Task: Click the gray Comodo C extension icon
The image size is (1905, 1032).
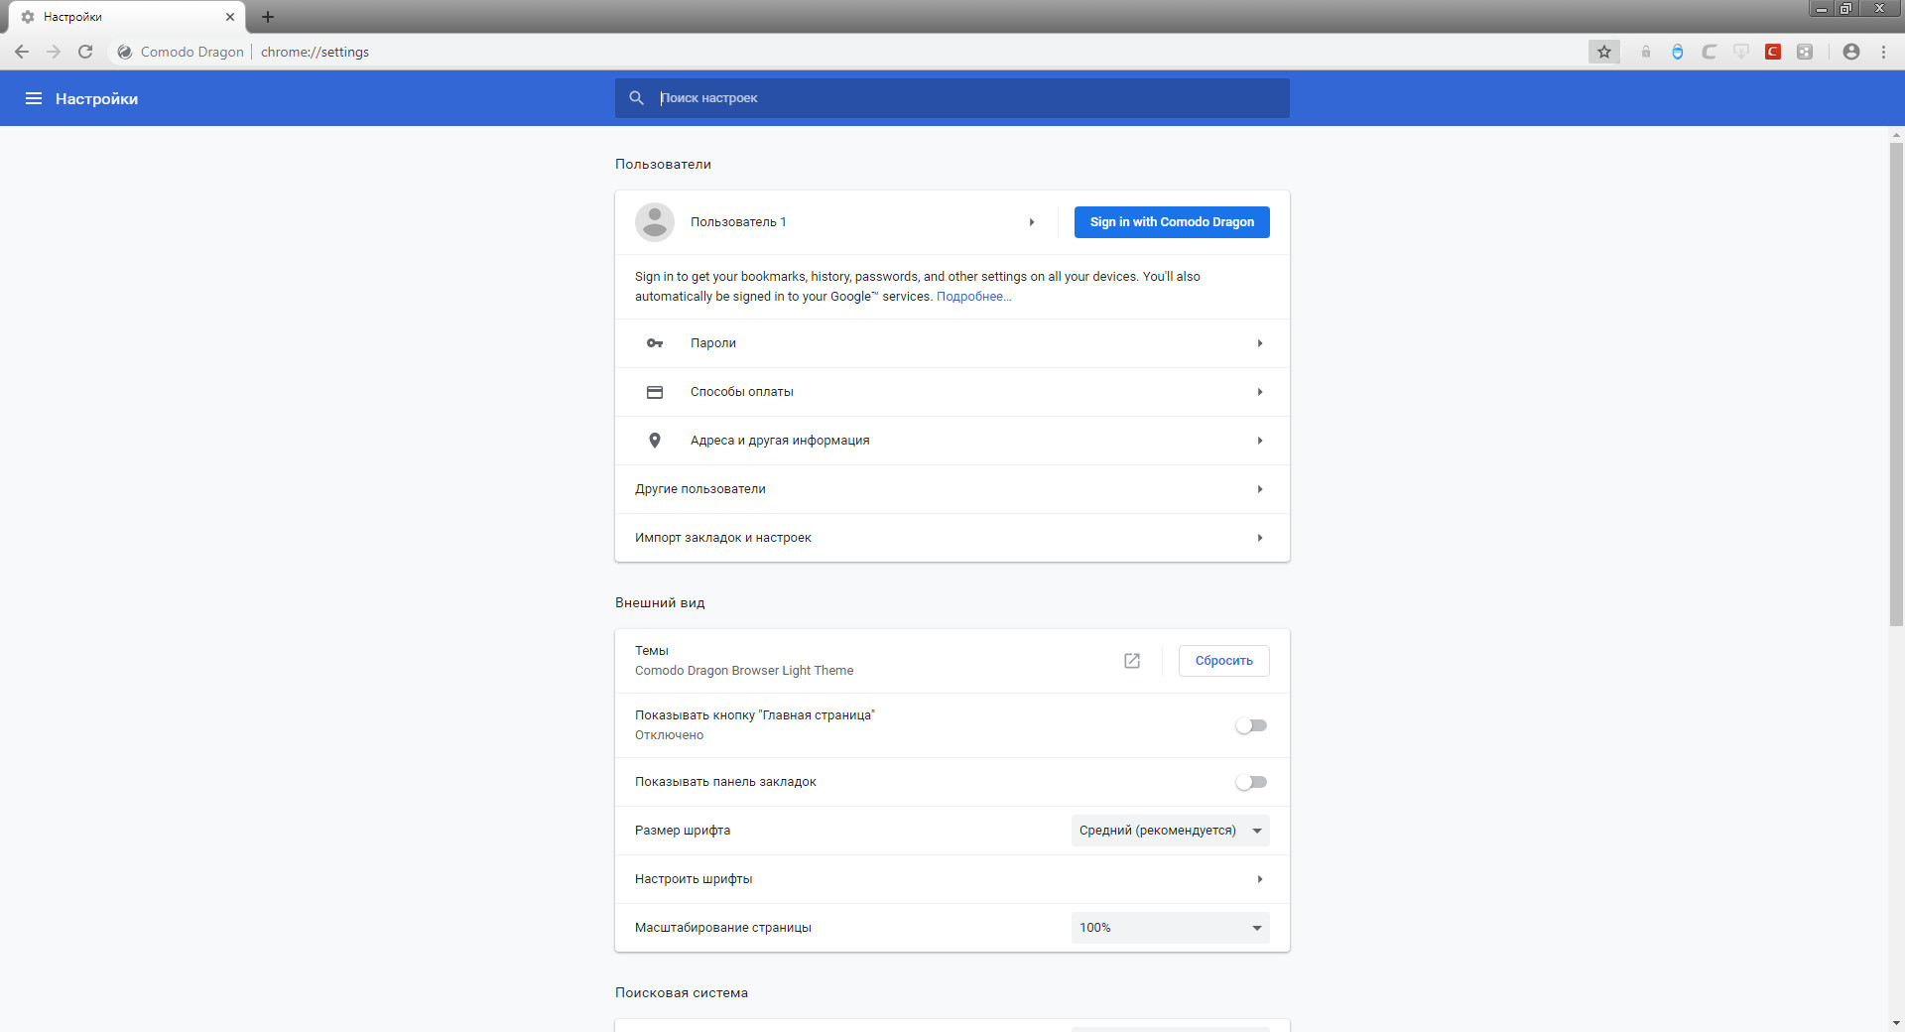Action: tap(1710, 52)
